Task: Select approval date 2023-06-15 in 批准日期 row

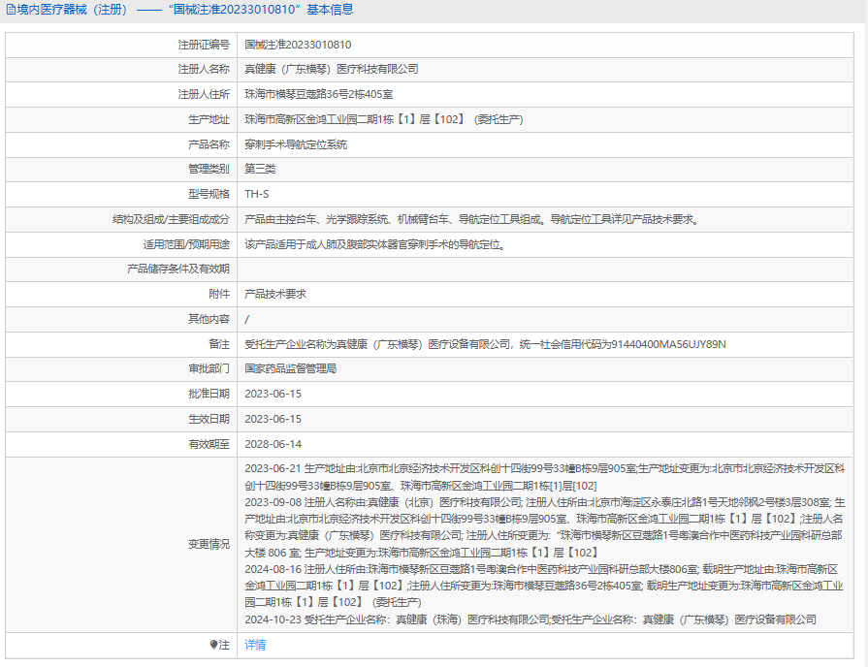Action: tap(273, 395)
